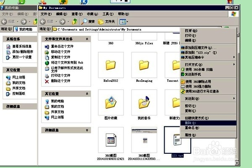Click the scroll down arrow of file list
This screenshot has height=168, width=252.
237,163
